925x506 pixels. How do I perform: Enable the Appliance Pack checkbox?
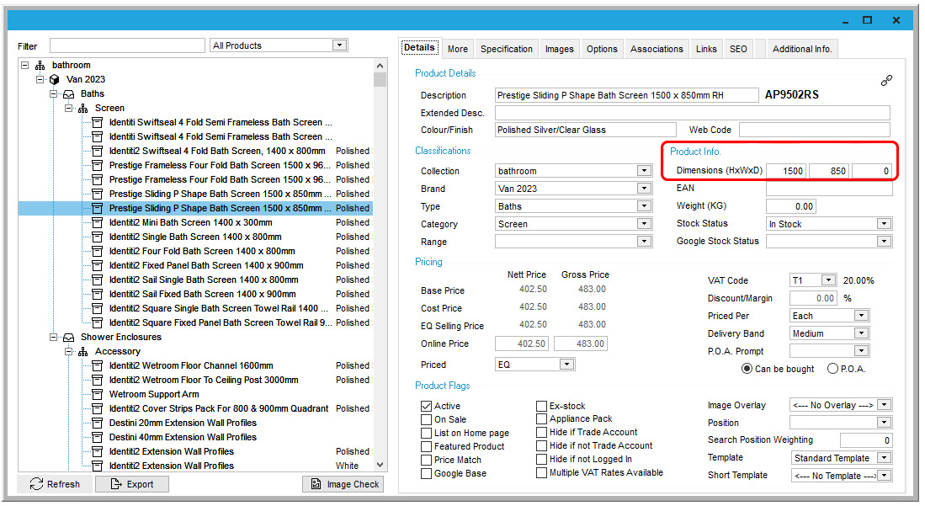[x=541, y=418]
